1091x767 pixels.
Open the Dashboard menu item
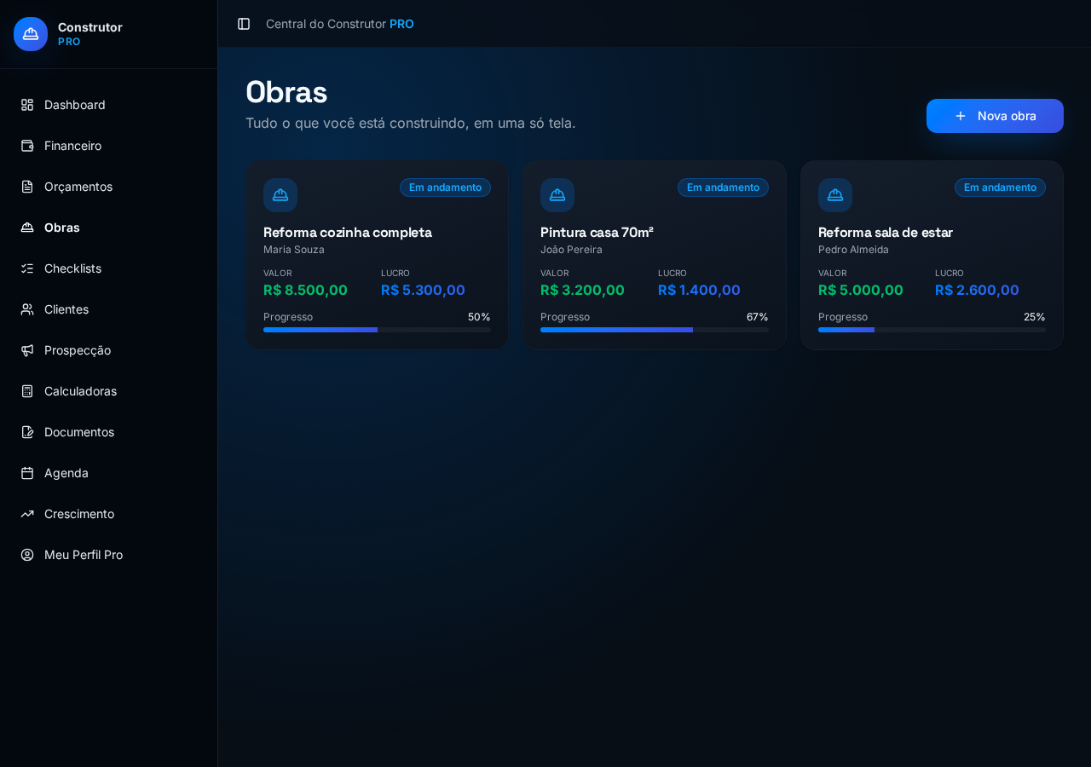click(x=108, y=105)
